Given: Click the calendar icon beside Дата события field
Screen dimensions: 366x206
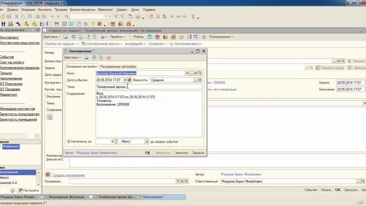Looking at the screenshot, I should point(130,80).
